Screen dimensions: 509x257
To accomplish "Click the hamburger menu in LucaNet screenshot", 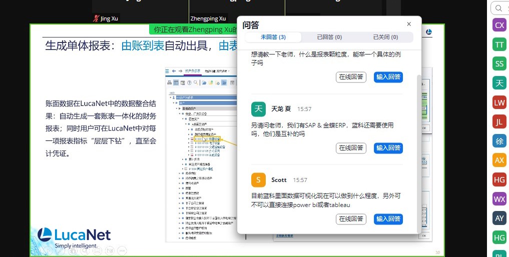I will 167,71.
